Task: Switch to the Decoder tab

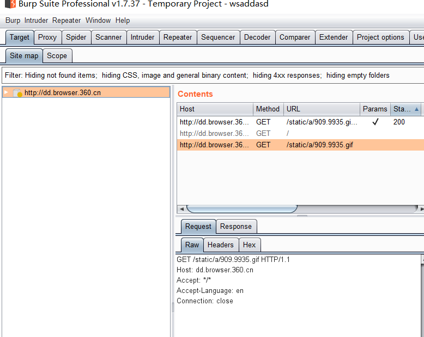Action: tap(257, 37)
